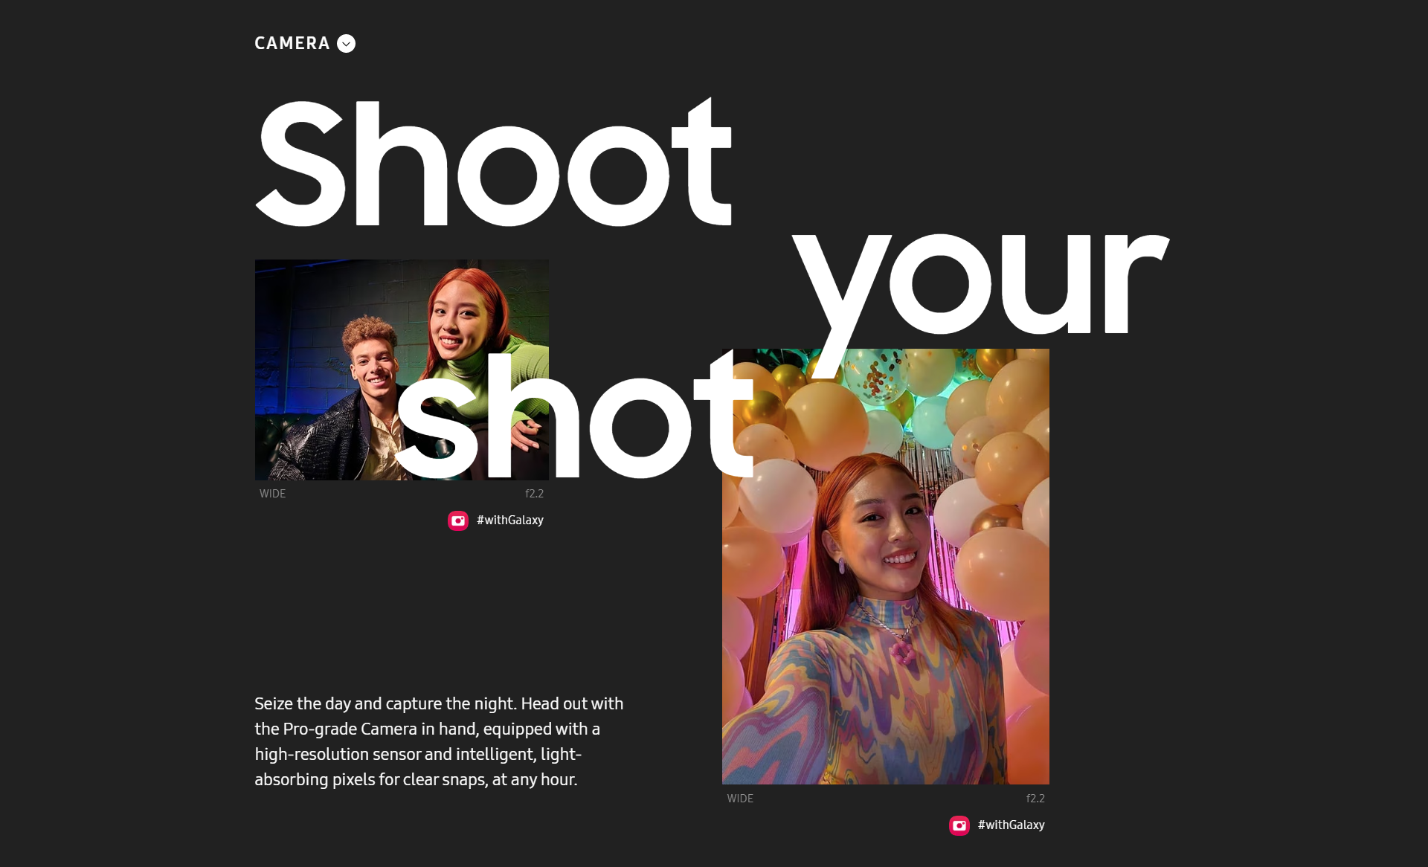Screen dimensions: 1428x867
Task: Click WIDE label under the balloon selfie
Action: pos(740,799)
